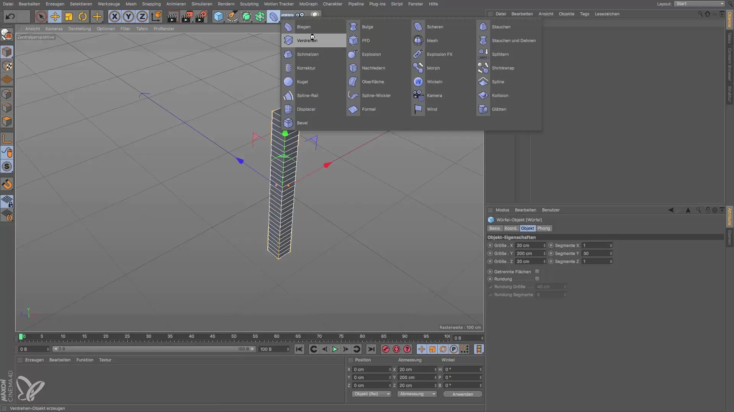Image resolution: width=734 pixels, height=412 pixels.
Task: Toggle Segmente Z animation dot
Action: pyautogui.click(x=551, y=261)
